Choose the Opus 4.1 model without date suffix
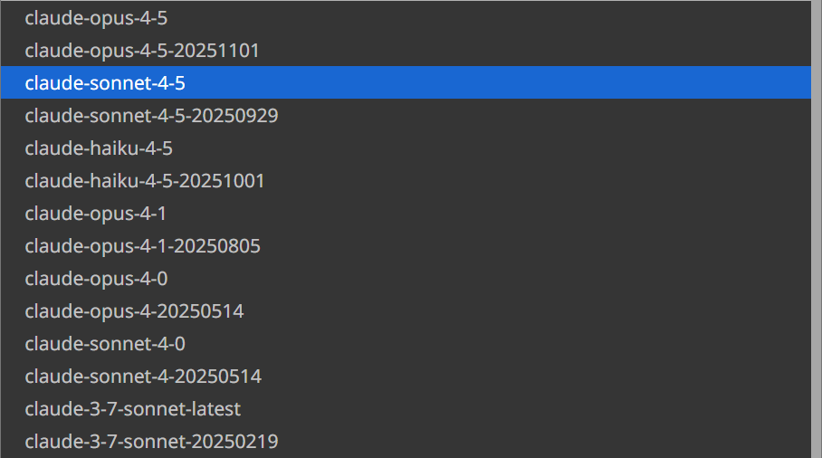 pos(95,213)
